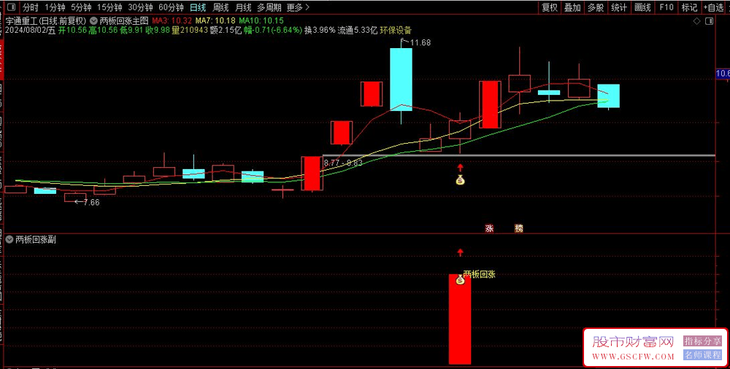Image resolution: width=730 pixels, height=369 pixels.
Task: Click the 复权 button
Action: pos(550,7)
